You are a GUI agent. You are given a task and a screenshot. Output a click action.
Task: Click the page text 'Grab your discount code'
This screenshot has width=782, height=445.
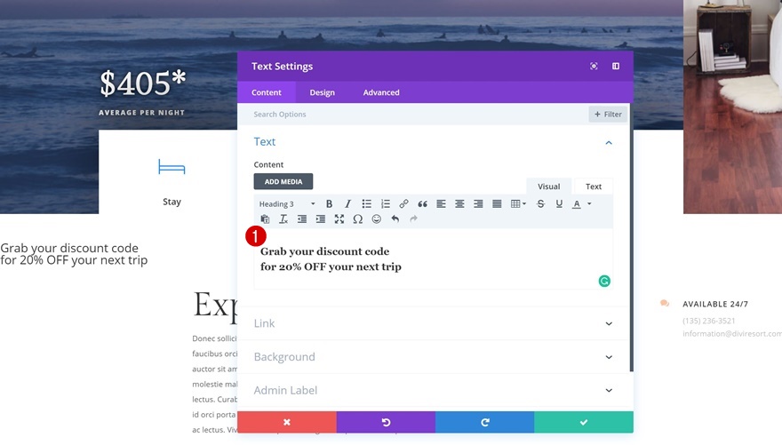pos(69,248)
